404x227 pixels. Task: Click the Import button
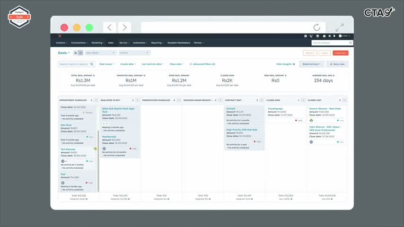click(x=325, y=53)
